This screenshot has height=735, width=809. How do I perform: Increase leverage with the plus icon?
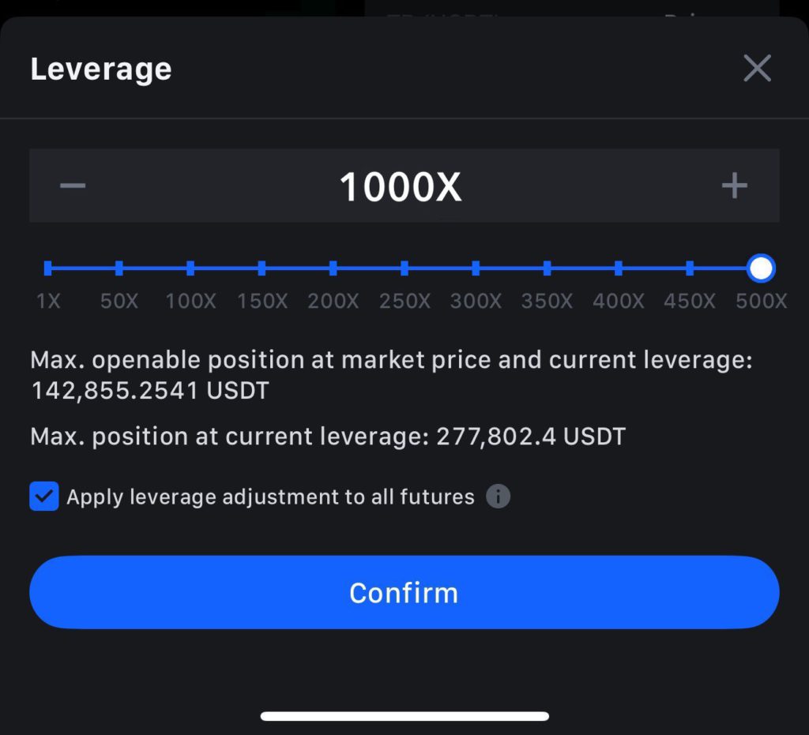[734, 186]
